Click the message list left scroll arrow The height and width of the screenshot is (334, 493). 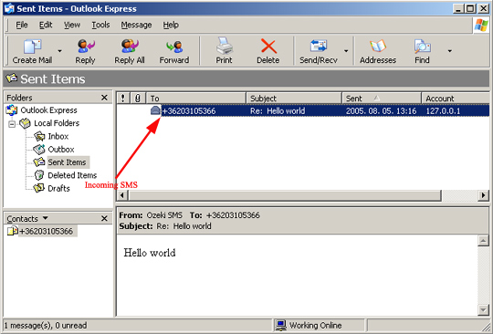click(122, 195)
